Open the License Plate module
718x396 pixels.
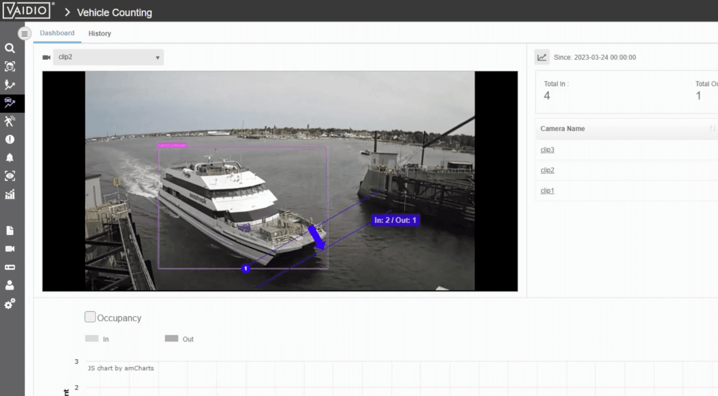(x=9, y=267)
